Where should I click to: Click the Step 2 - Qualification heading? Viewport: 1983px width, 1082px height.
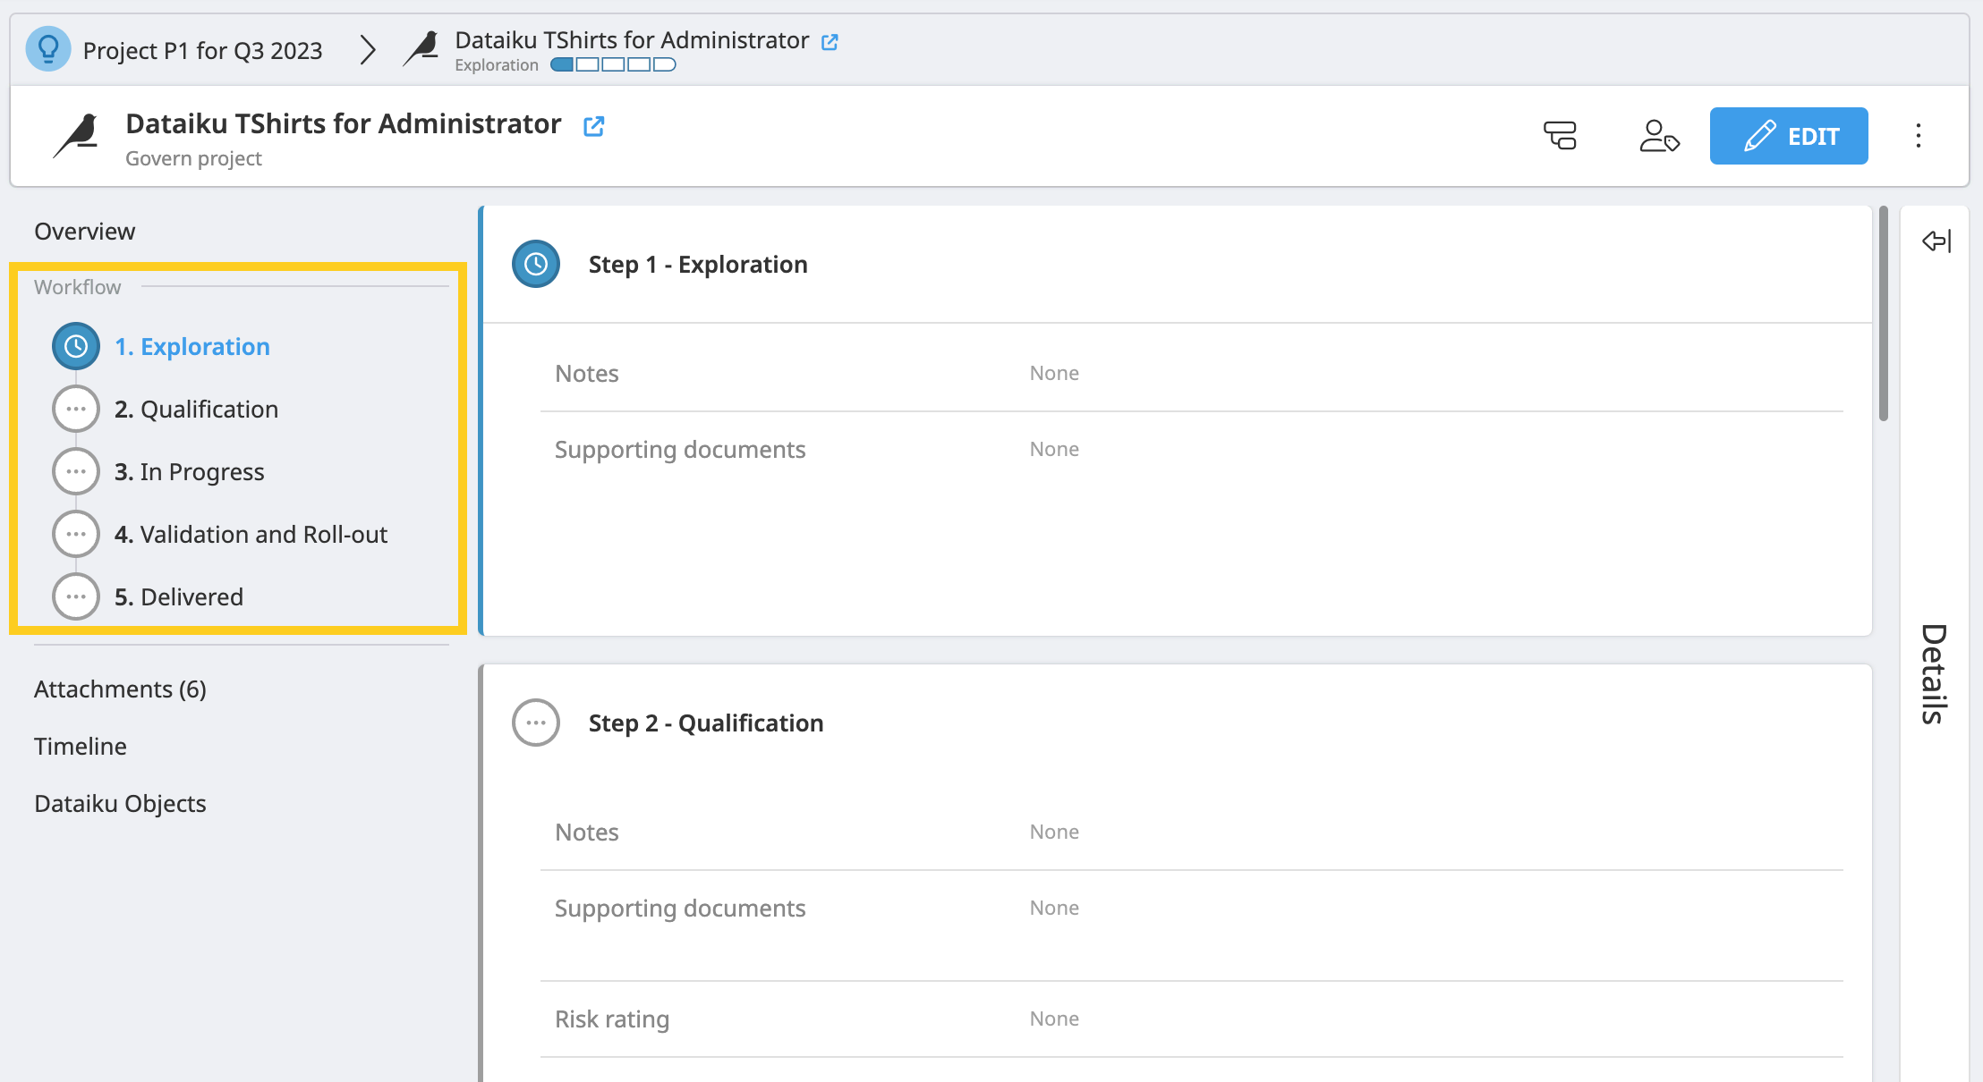[x=706, y=723]
